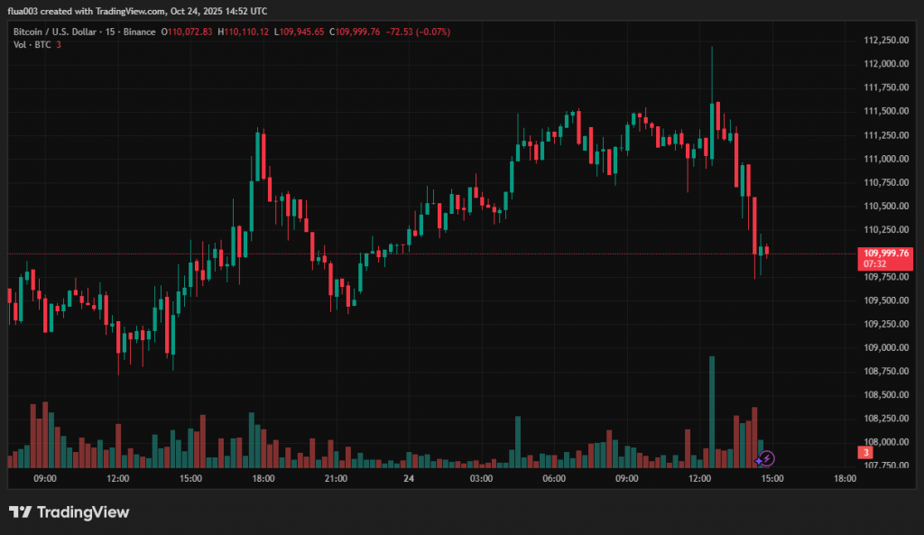Click the open price value O110,072.83

pyautogui.click(x=187, y=32)
